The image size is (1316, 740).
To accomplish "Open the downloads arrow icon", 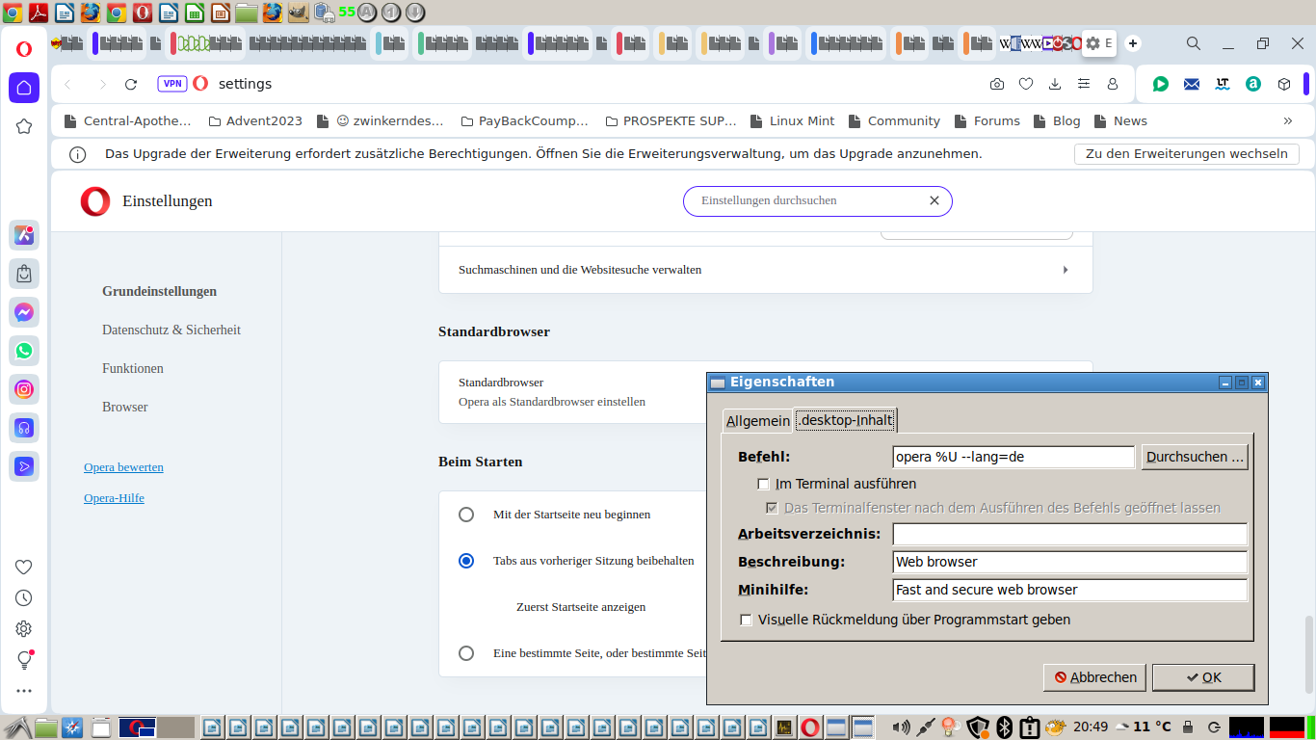I will point(1055,84).
